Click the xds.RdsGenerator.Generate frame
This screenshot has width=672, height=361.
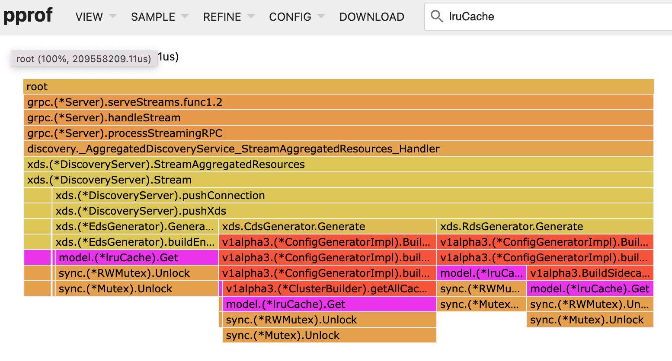(545, 226)
